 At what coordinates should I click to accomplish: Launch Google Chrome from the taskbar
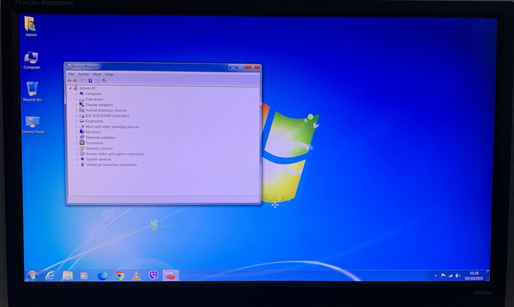click(119, 276)
